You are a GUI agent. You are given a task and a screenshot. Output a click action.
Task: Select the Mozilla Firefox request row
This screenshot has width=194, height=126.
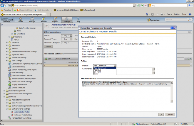click(x=61, y=66)
